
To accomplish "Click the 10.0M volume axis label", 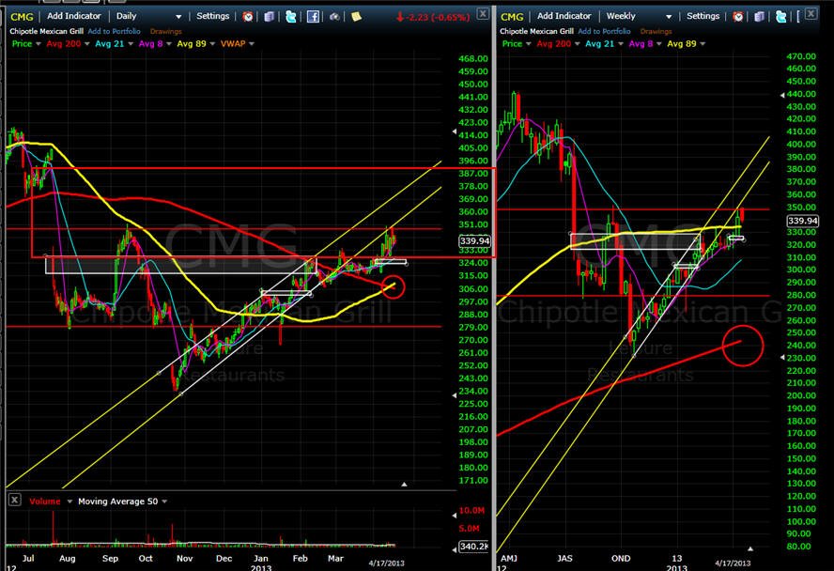I will pos(471,510).
